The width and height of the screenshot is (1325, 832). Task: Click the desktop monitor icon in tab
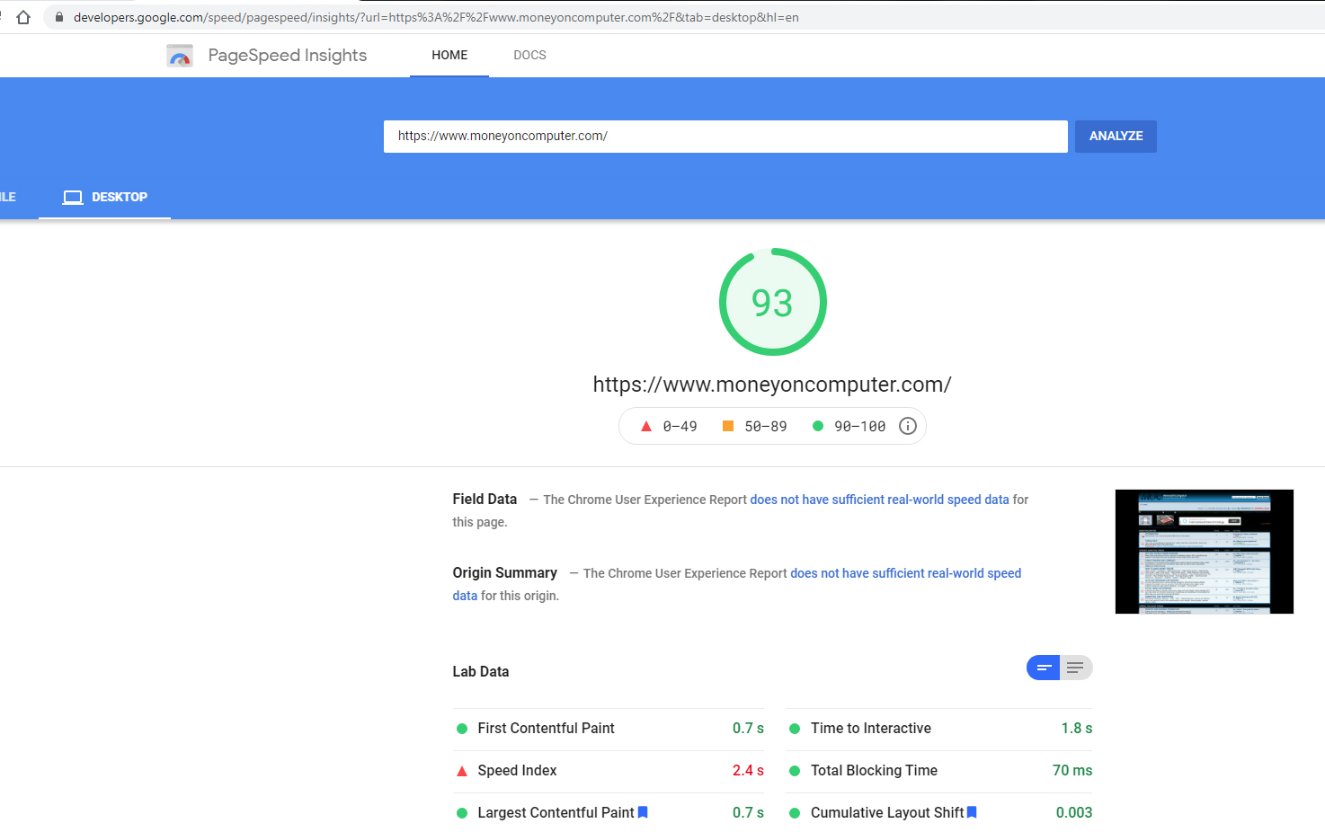[73, 197]
